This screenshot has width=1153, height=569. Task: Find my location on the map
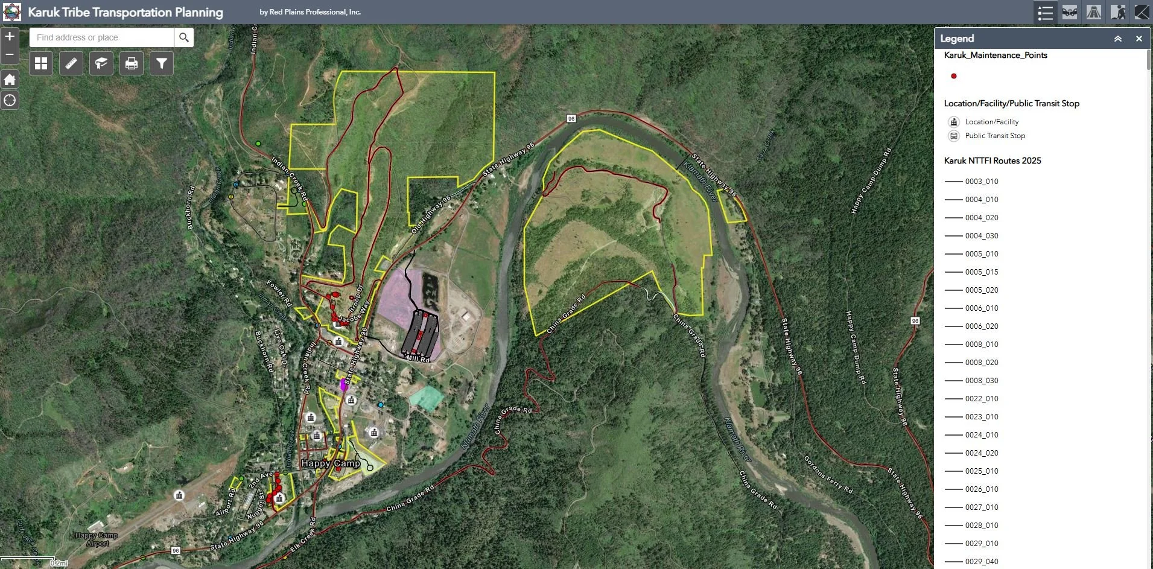point(10,100)
